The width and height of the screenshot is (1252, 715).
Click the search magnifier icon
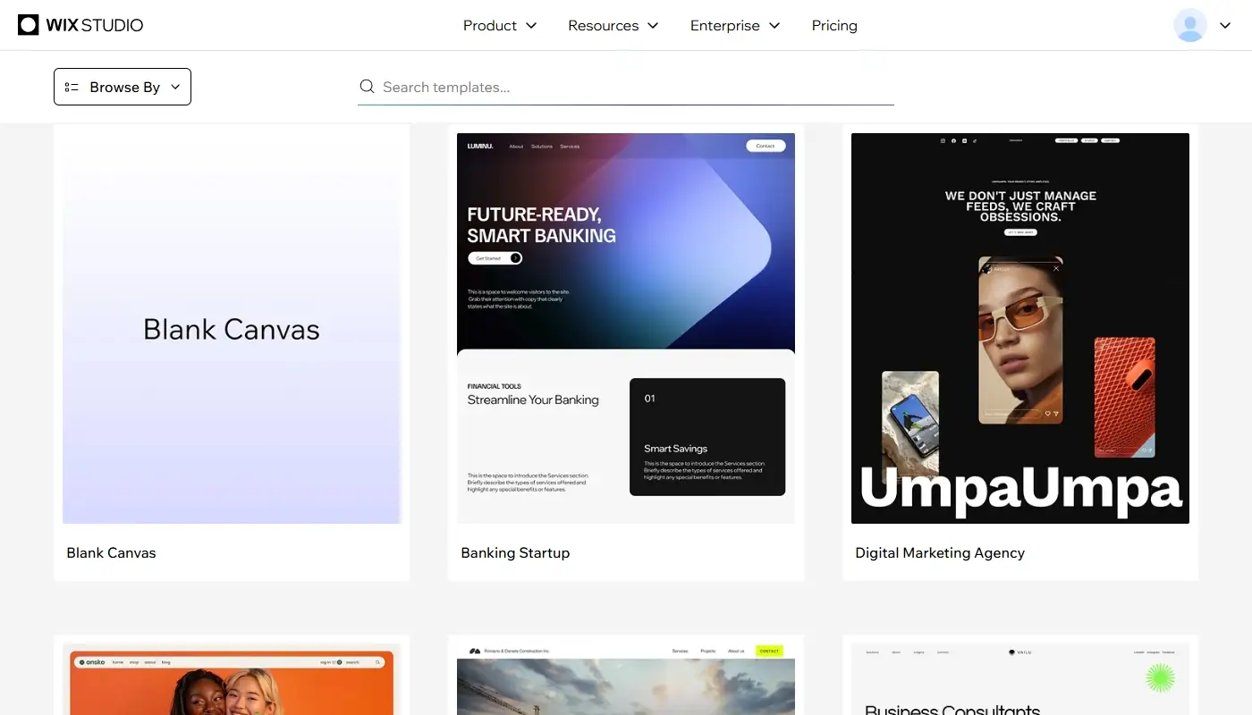(x=367, y=87)
